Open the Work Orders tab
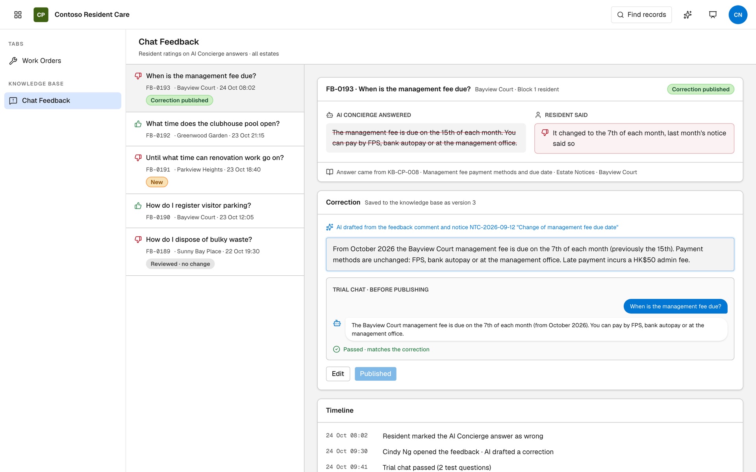Image resolution: width=756 pixels, height=472 pixels. [x=63, y=61]
